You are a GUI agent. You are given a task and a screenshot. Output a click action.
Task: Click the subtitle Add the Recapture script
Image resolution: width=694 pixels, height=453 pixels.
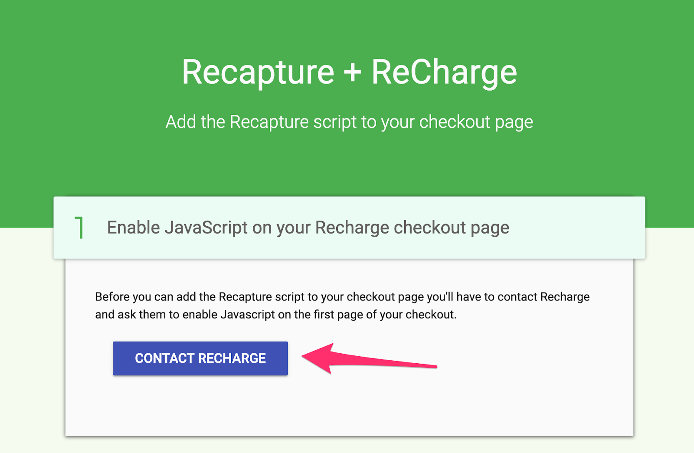(x=349, y=122)
